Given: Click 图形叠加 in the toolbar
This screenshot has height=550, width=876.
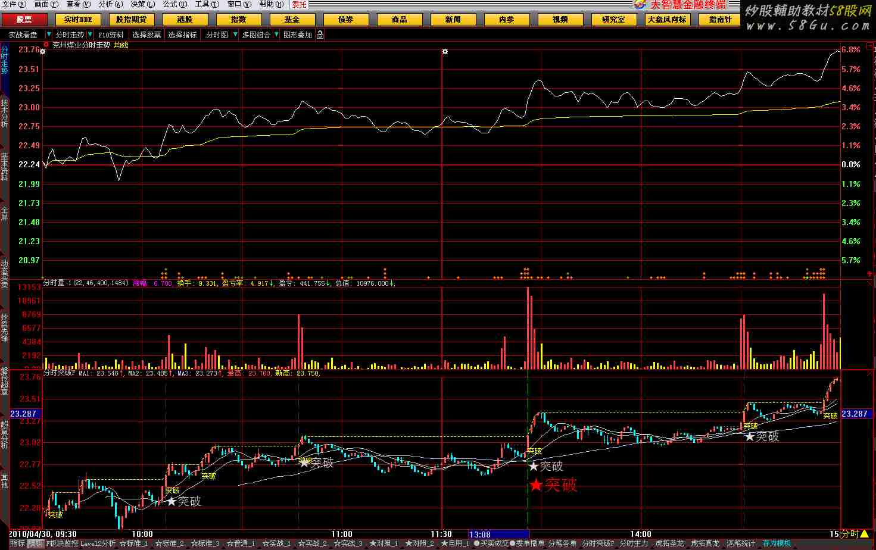Looking at the screenshot, I should [298, 35].
